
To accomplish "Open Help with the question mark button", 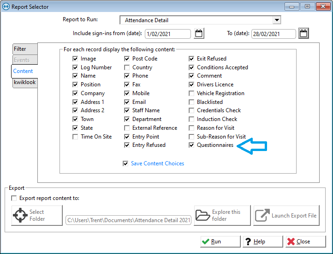I will coord(262,242).
